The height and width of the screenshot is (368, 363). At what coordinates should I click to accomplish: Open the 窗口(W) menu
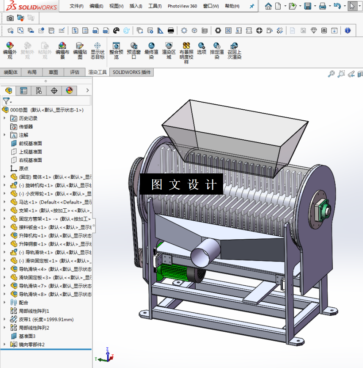click(211, 6)
